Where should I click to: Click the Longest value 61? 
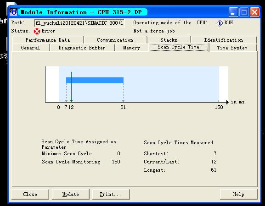(x=214, y=170)
